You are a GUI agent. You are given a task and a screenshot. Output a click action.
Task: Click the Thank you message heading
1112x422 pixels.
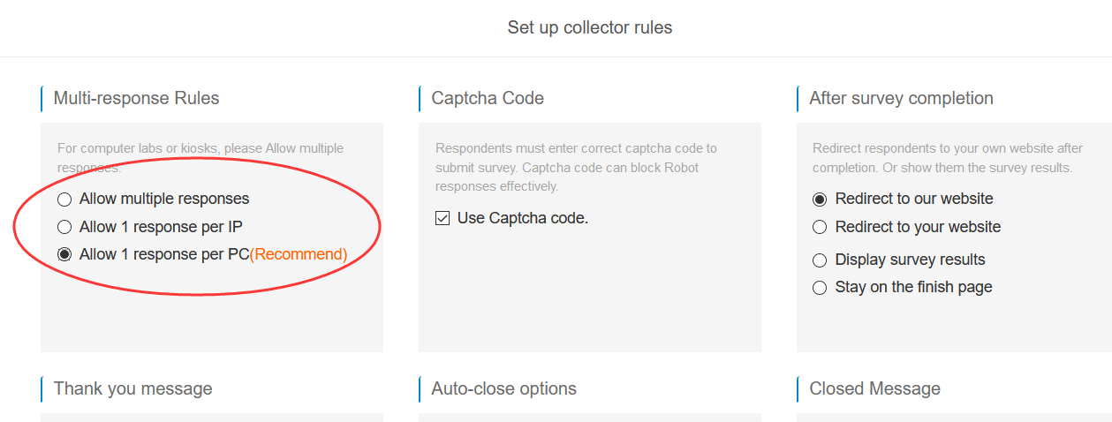[x=132, y=389]
